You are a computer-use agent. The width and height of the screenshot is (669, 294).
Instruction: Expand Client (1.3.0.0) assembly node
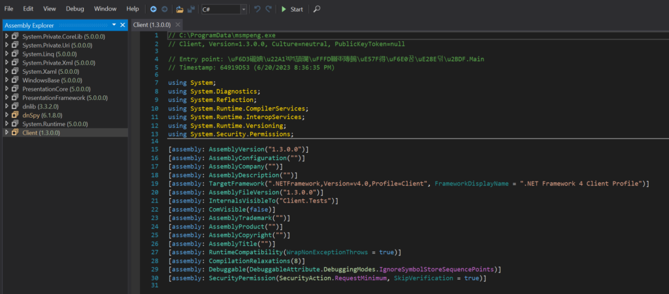click(7, 133)
